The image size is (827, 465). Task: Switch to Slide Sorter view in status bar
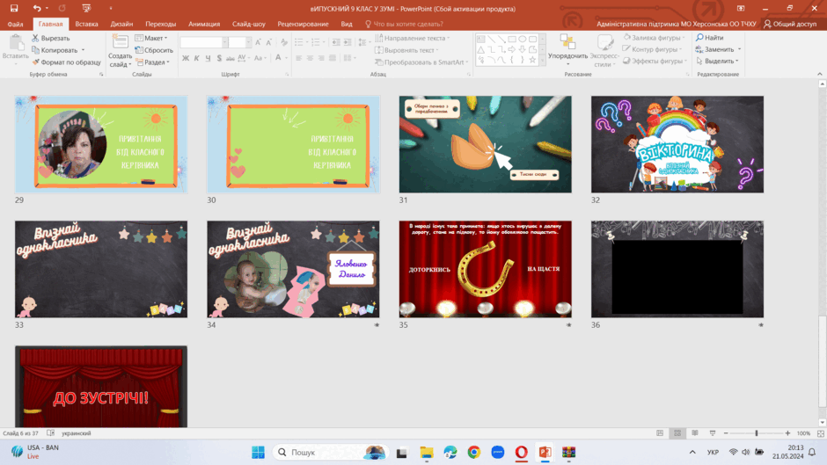click(x=677, y=432)
